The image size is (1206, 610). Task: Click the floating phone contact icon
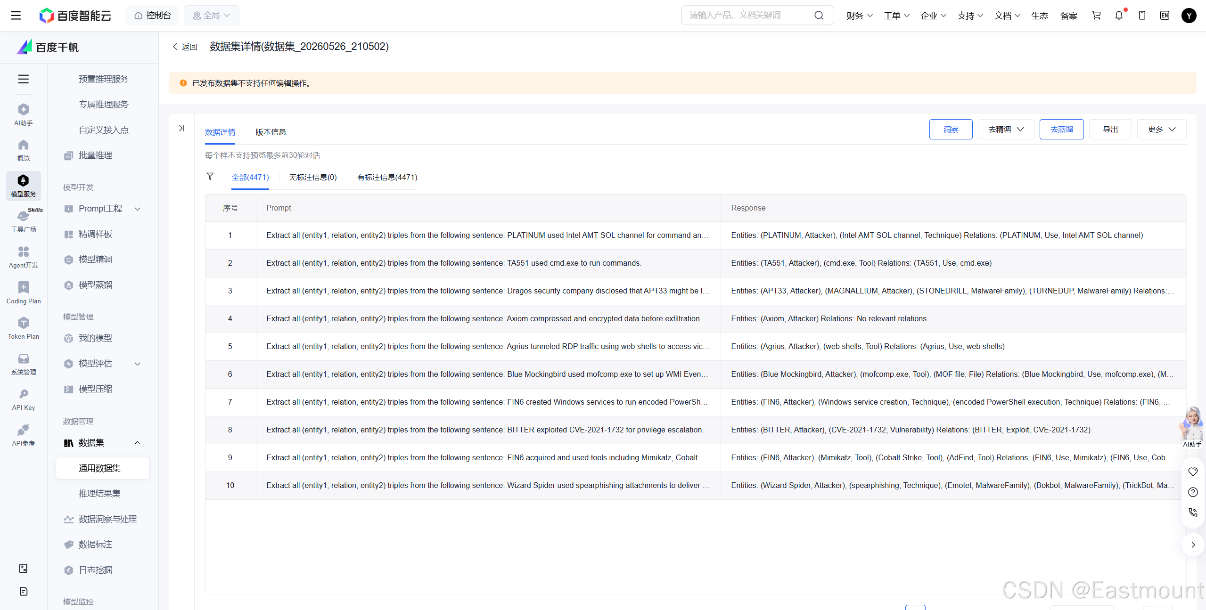(x=1193, y=512)
